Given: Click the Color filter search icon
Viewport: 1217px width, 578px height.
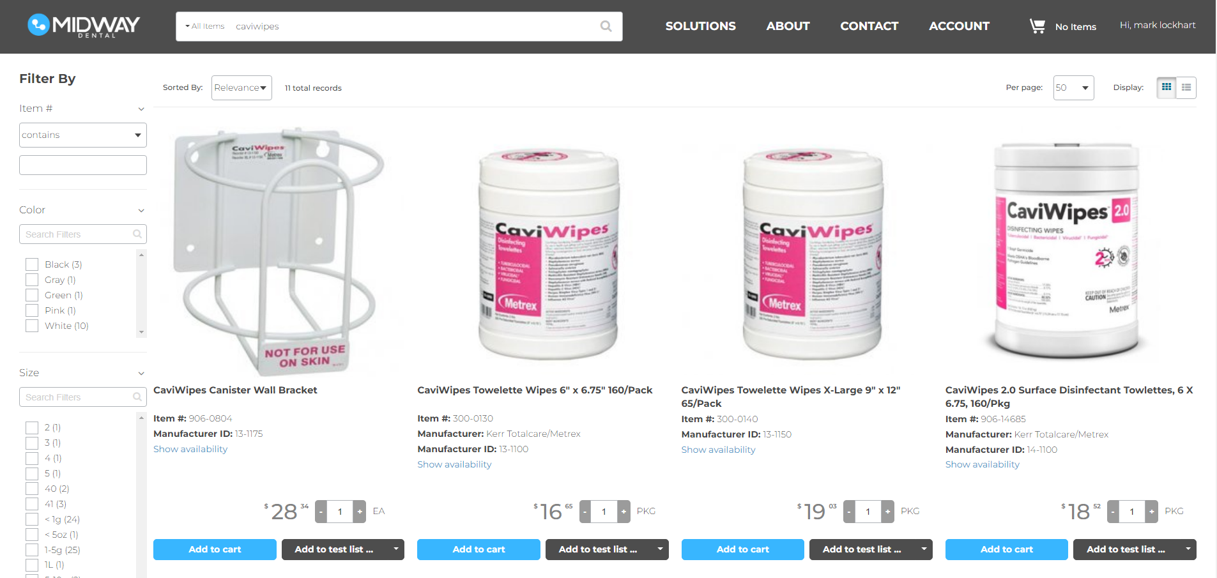Looking at the screenshot, I should (137, 234).
